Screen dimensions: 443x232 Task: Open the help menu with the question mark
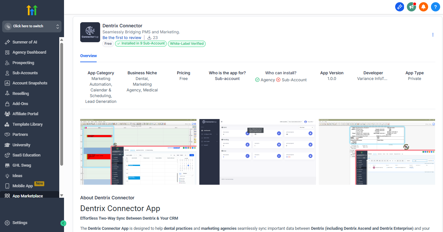click(435, 7)
